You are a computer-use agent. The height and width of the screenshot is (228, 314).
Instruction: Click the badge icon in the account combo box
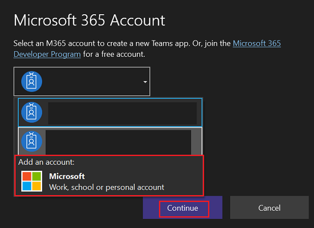[x=32, y=82]
